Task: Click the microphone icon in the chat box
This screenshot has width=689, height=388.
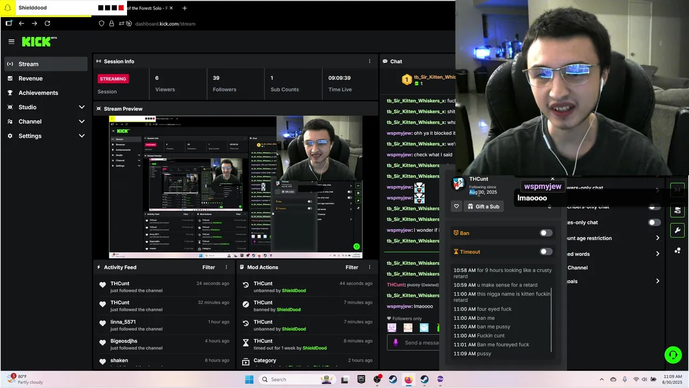Action: click(396, 342)
